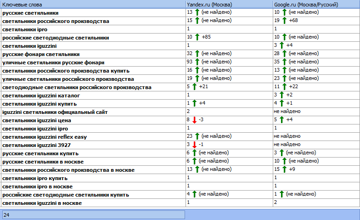Click Yandex cell 19 for уличные российского производства
The image size is (360, 220).
229,79
